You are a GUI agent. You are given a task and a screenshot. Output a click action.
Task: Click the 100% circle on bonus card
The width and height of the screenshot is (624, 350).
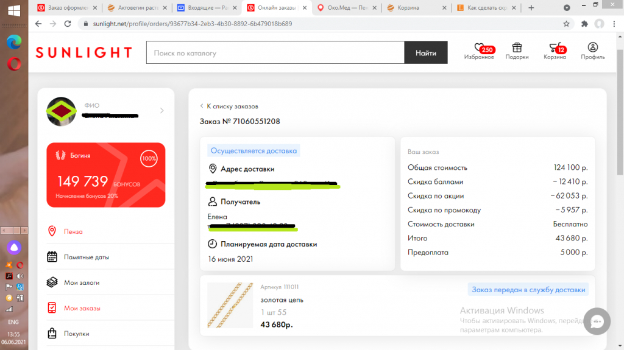[149, 158]
